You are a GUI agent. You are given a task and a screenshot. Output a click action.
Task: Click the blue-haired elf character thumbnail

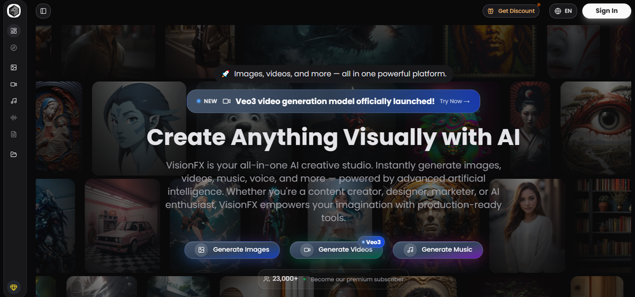click(x=139, y=128)
